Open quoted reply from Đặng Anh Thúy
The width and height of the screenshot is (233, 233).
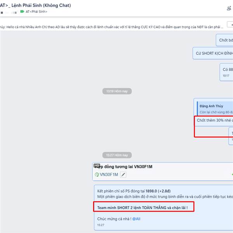[x=215, y=109]
